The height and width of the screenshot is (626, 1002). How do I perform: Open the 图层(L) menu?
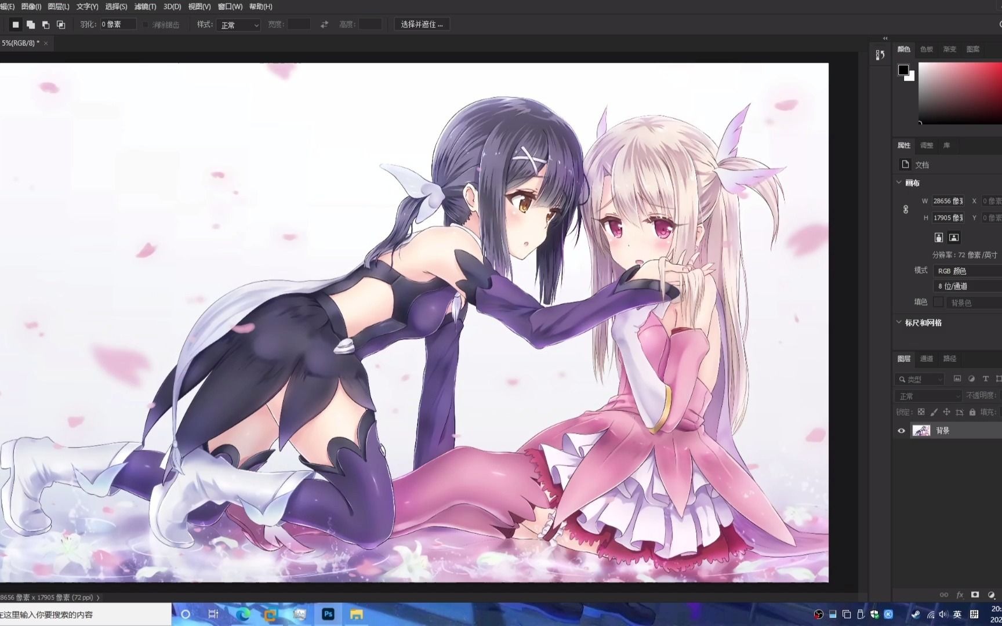tap(59, 6)
